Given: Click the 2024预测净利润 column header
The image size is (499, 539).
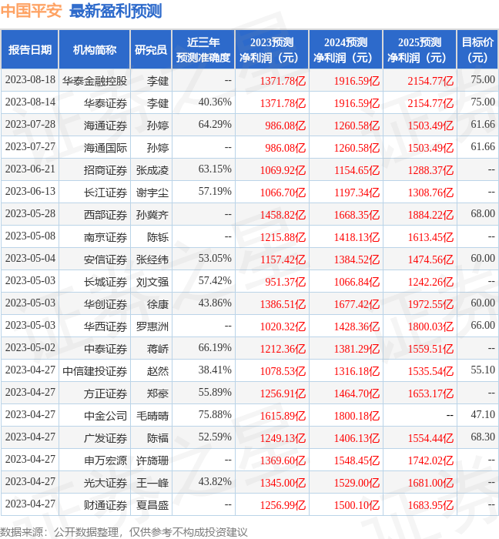Looking at the screenshot, I should 346,50.
